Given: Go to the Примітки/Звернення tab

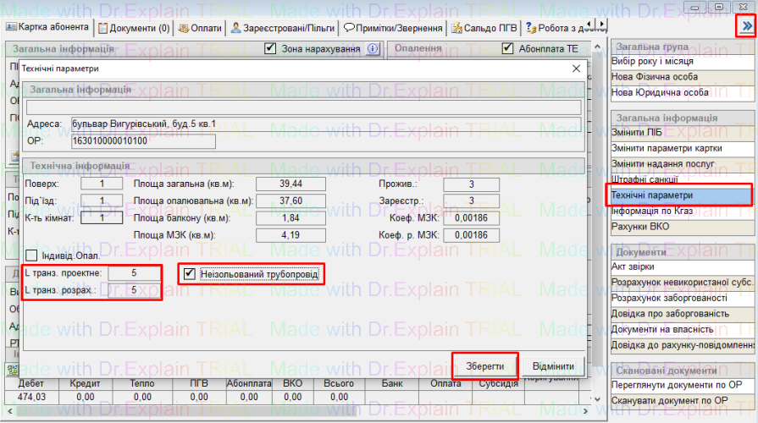Looking at the screenshot, I should coord(393,28).
